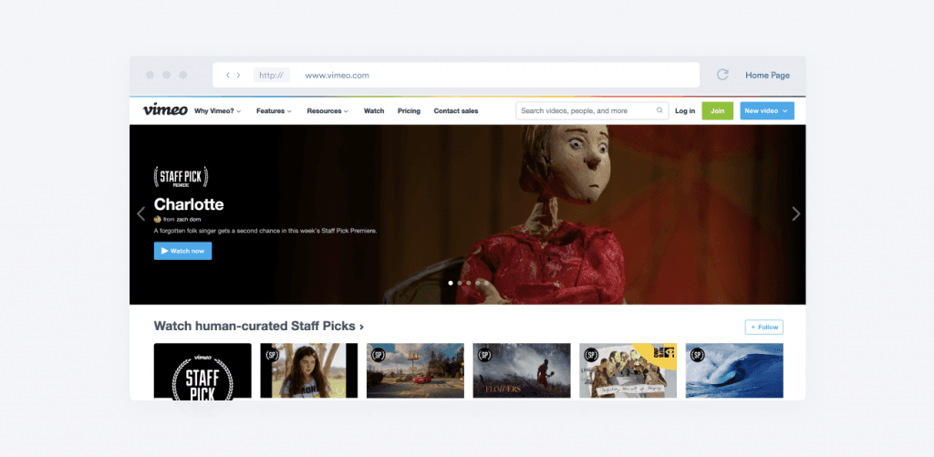
Task: Click the Staff Pick Premiere badge
Action: click(182, 177)
